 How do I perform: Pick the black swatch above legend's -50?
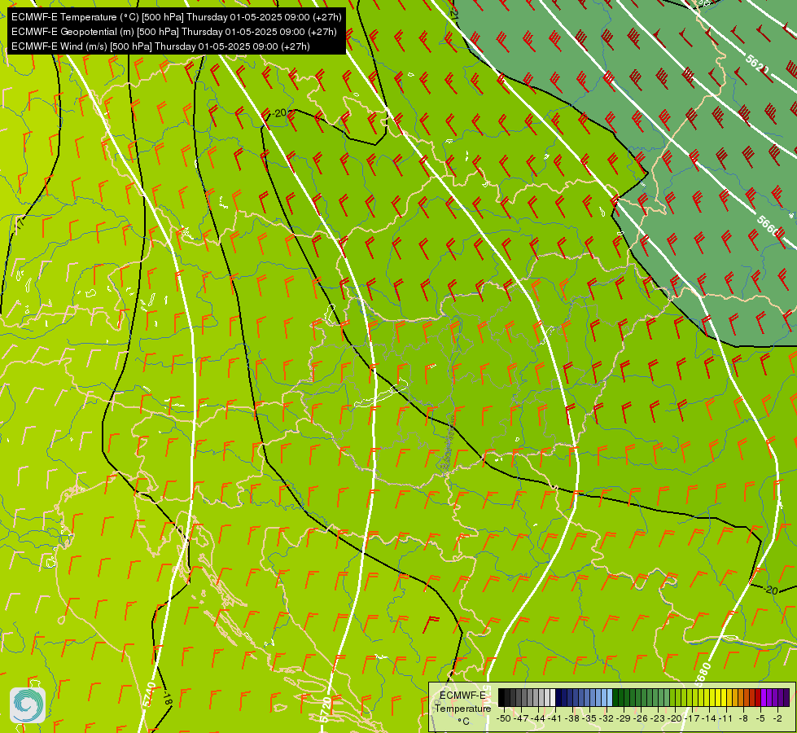click(501, 697)
